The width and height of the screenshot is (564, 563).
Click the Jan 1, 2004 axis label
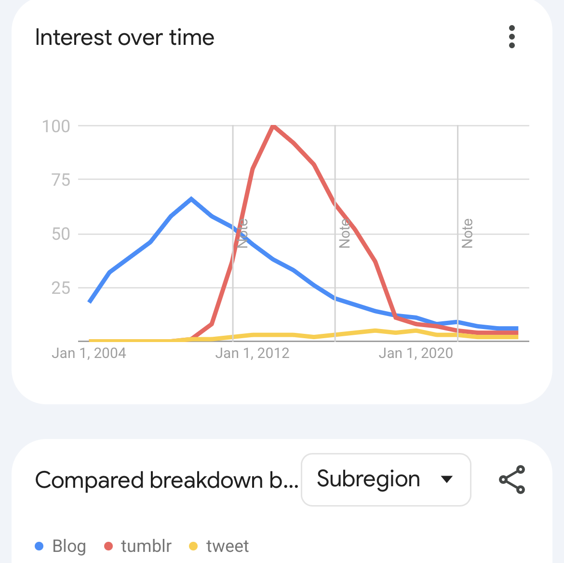89,353
